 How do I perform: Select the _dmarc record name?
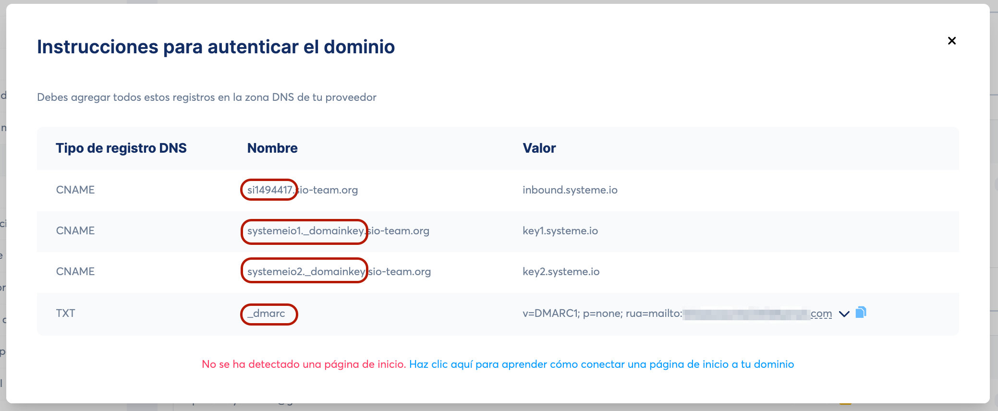tap(266, 314)
